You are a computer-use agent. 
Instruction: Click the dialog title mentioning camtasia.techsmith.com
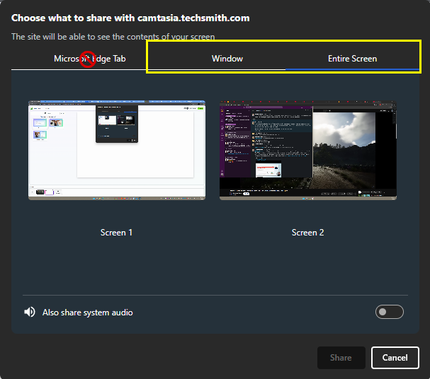[130, 17]
